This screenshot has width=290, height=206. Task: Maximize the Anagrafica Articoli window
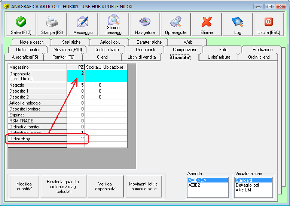(269, 7)
